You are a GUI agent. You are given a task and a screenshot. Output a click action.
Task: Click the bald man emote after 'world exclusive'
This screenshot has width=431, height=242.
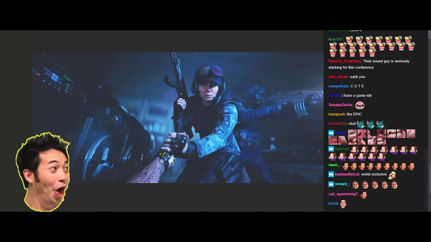[392, 175]
